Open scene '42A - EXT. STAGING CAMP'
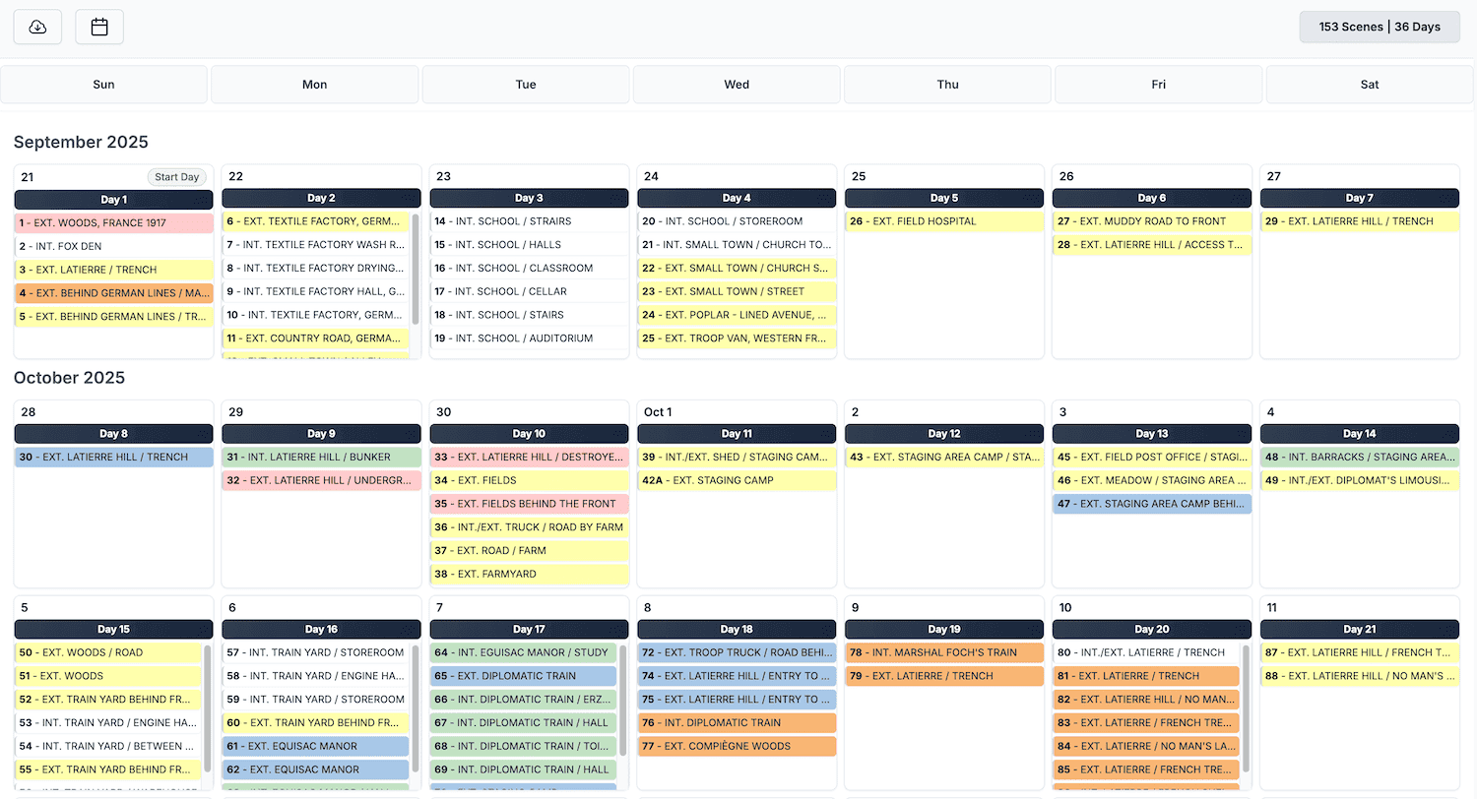This screenshot has height=799, width=1477. click(737, 480)
